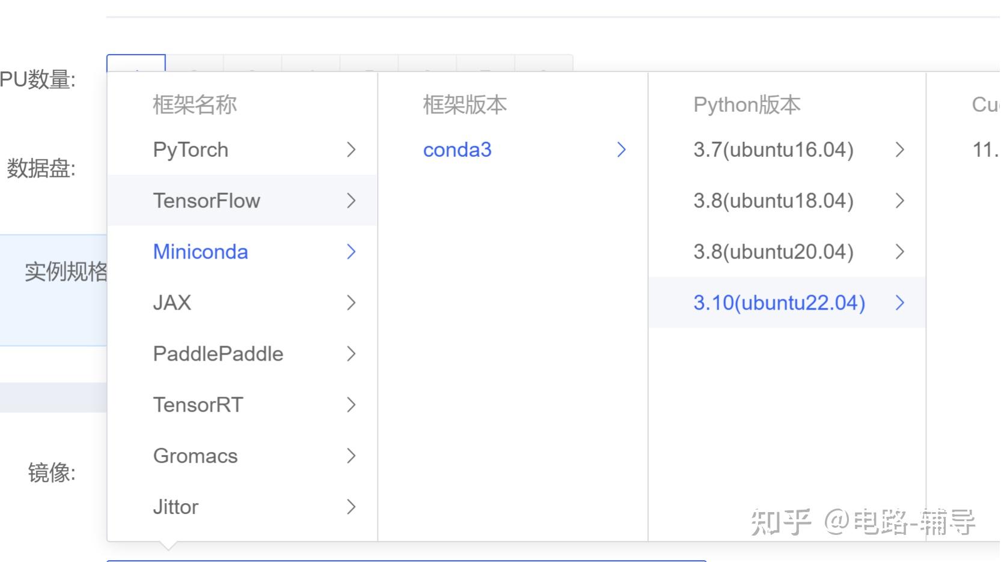The width and height of the screenshot is (1001, 562).
Task: Select Python 3.10(ubuntu22.04) option
Action: tap(779, 303)
